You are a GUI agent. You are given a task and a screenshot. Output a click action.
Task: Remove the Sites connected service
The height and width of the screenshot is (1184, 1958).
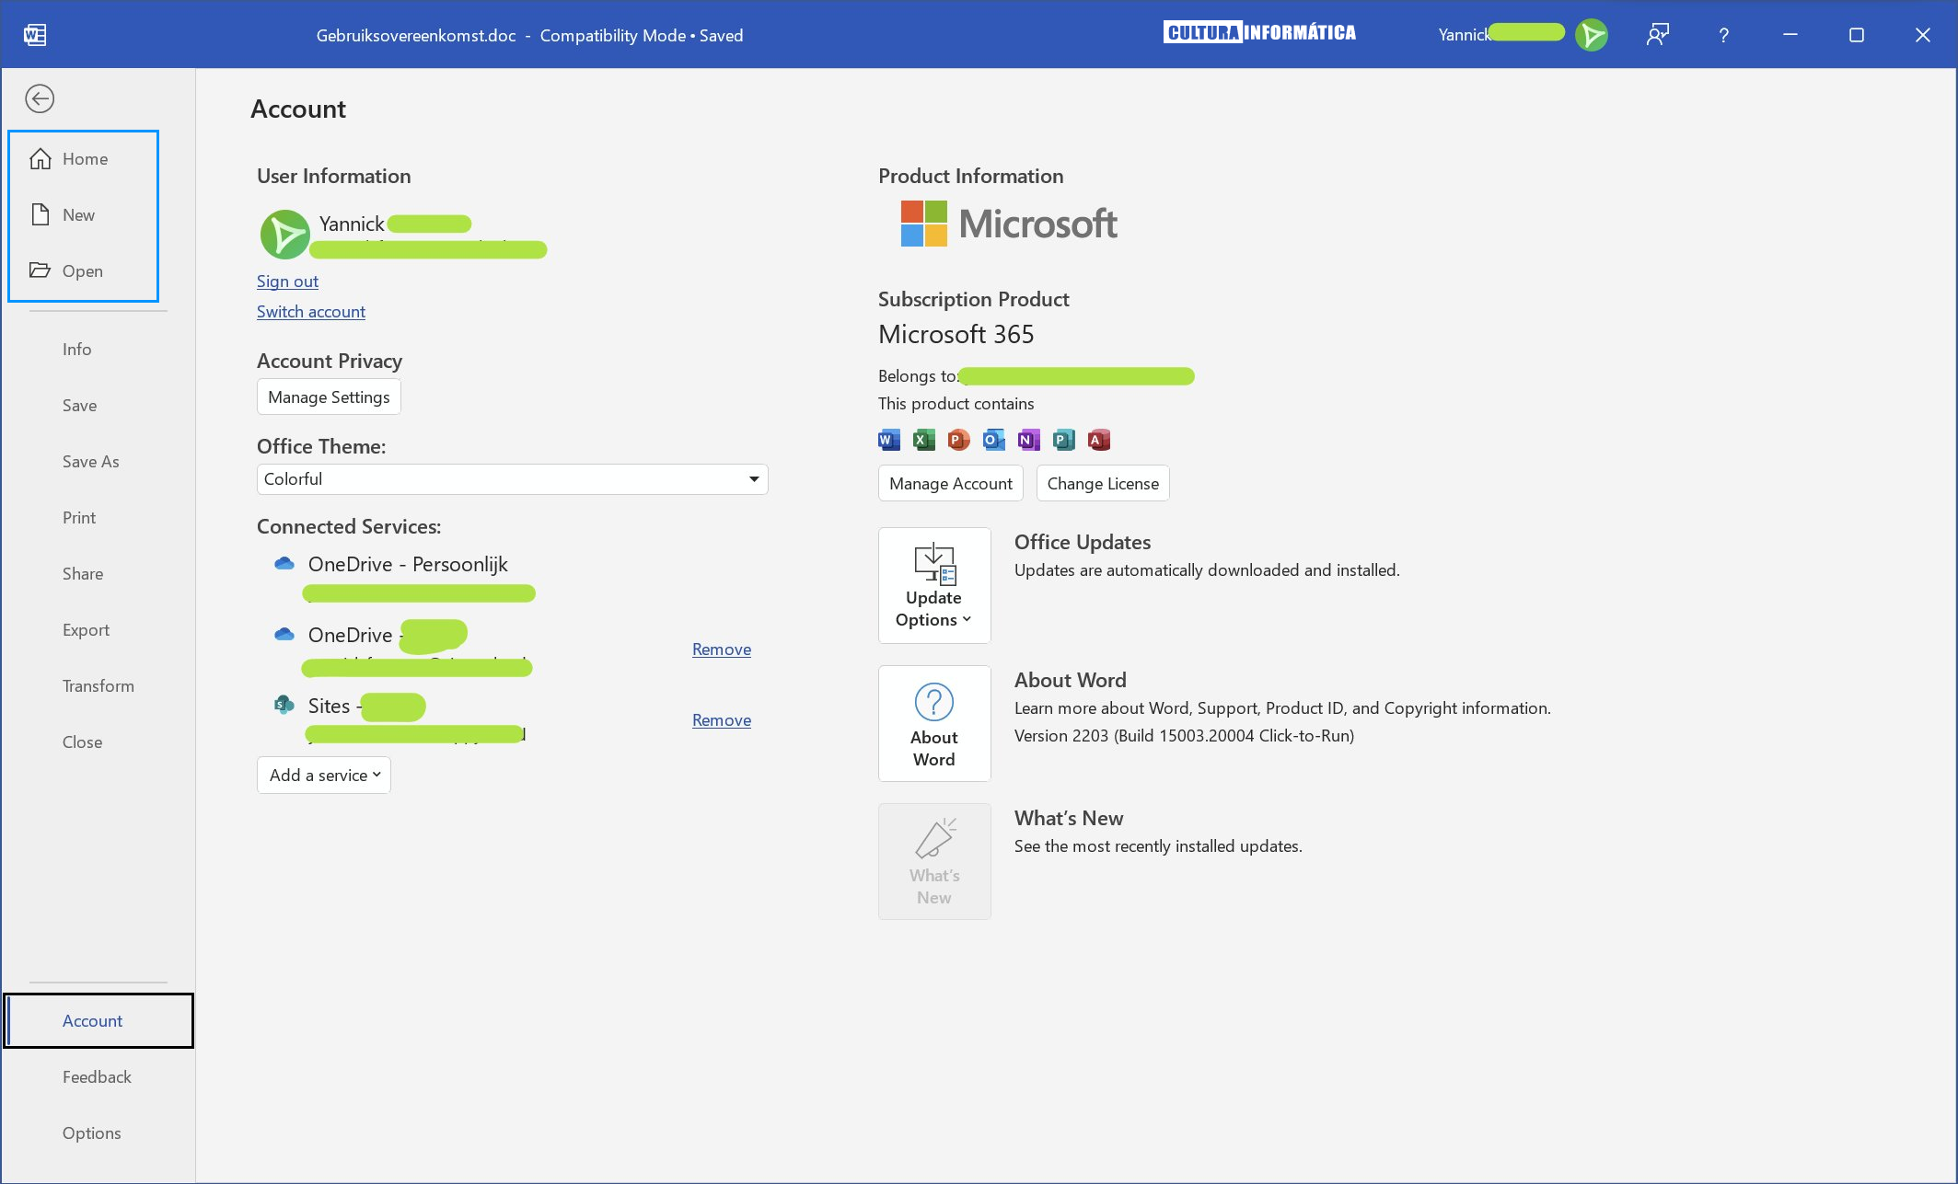click(722, 720)
